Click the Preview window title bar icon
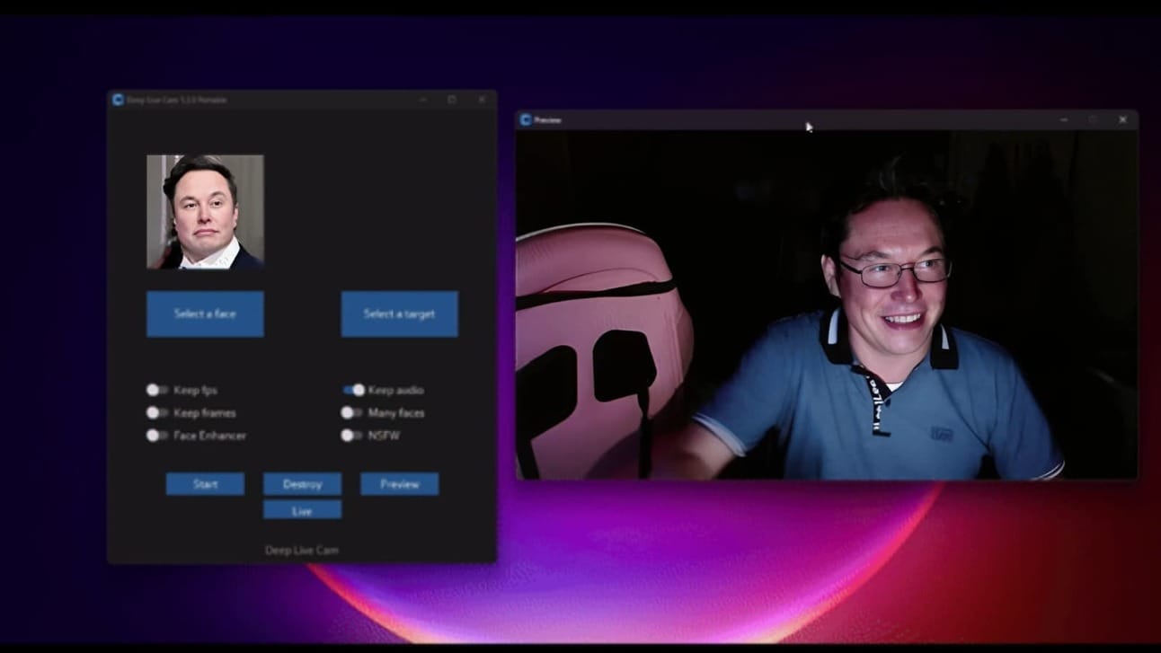The image size is (1161, 653). coord(526,119)
